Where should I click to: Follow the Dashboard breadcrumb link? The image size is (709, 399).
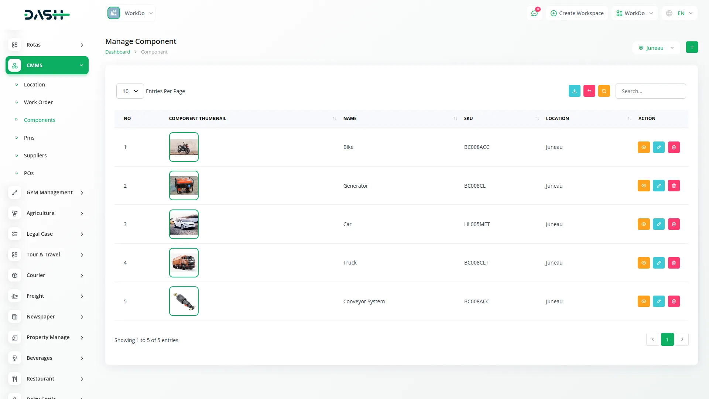(117, 52)
